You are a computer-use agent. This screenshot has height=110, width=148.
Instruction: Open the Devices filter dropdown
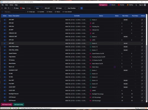(49, 12)
